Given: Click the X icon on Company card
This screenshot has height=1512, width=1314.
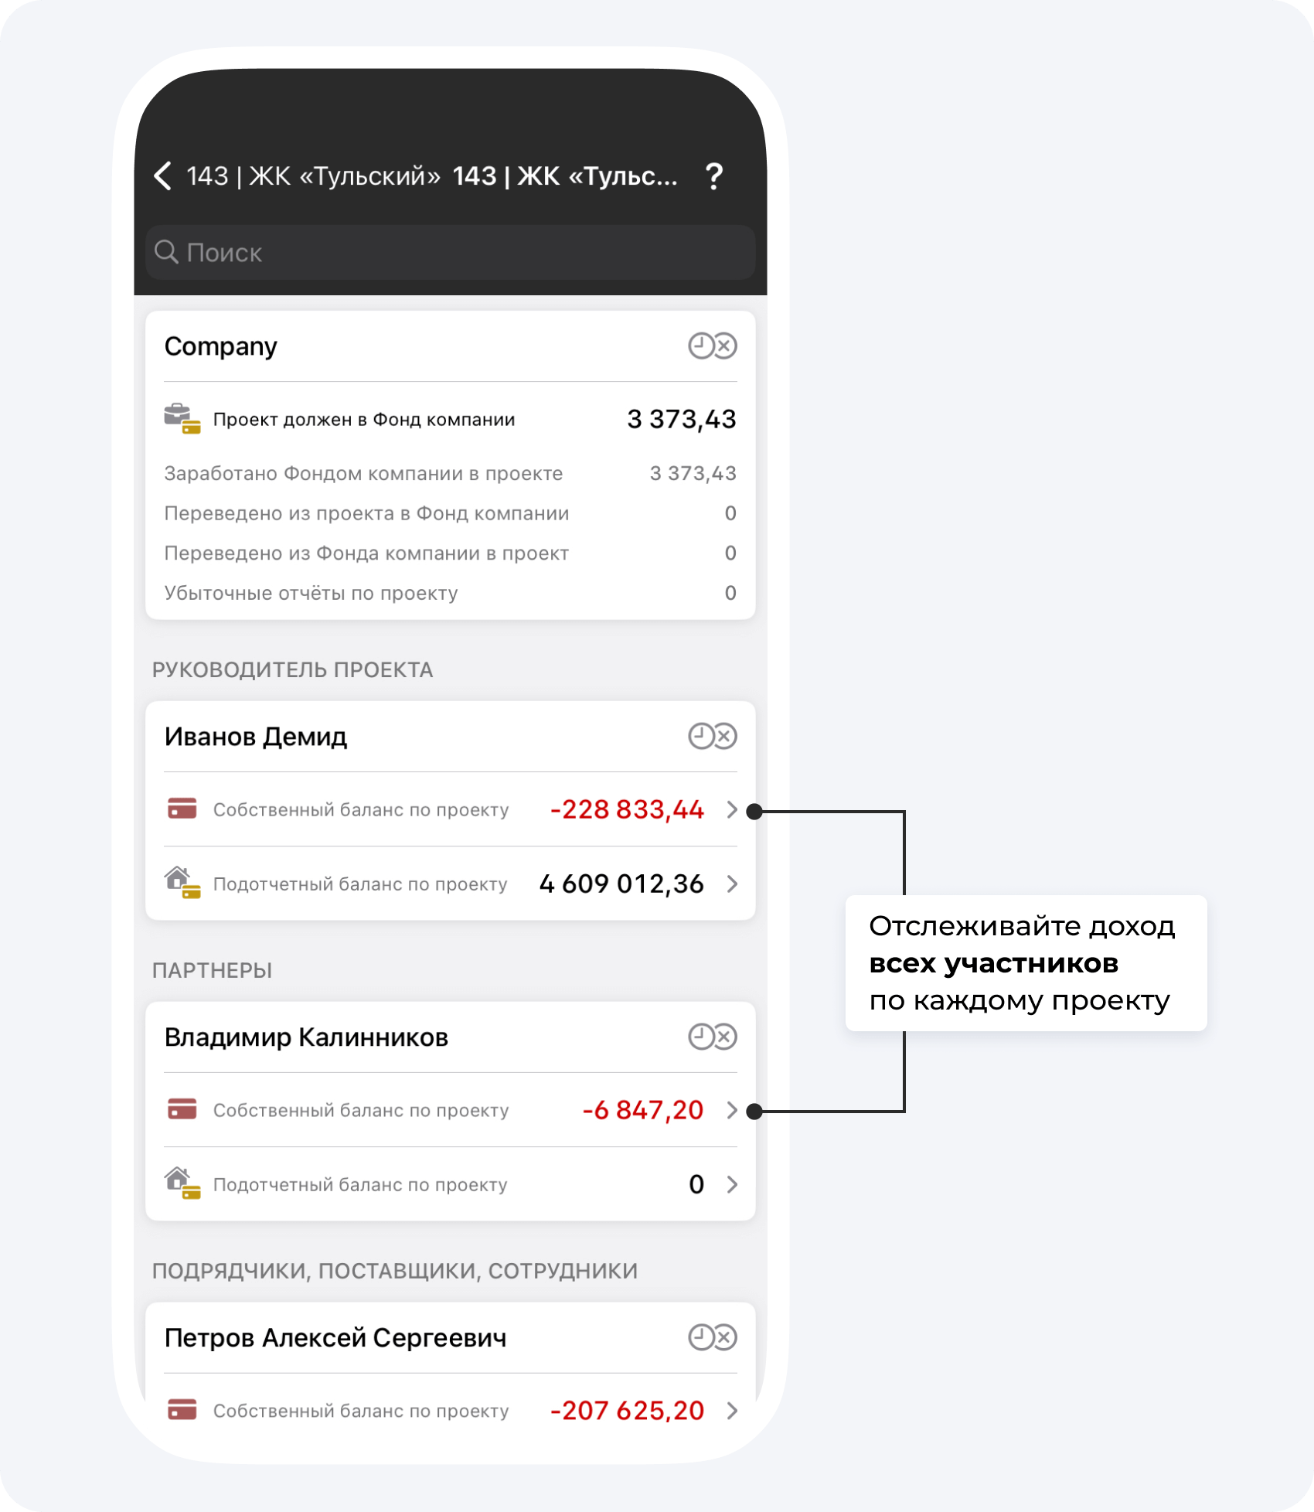Looking at the screenshot, I should click(x=725, y=346).
